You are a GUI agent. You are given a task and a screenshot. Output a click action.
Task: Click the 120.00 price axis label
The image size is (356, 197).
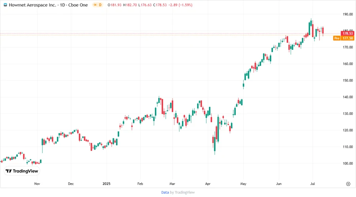pyautogui.click(x=348, y=130)
